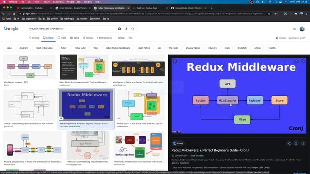The image size is (310, 174).
Task: Open the python bookmarks folder
Action: 53,19
